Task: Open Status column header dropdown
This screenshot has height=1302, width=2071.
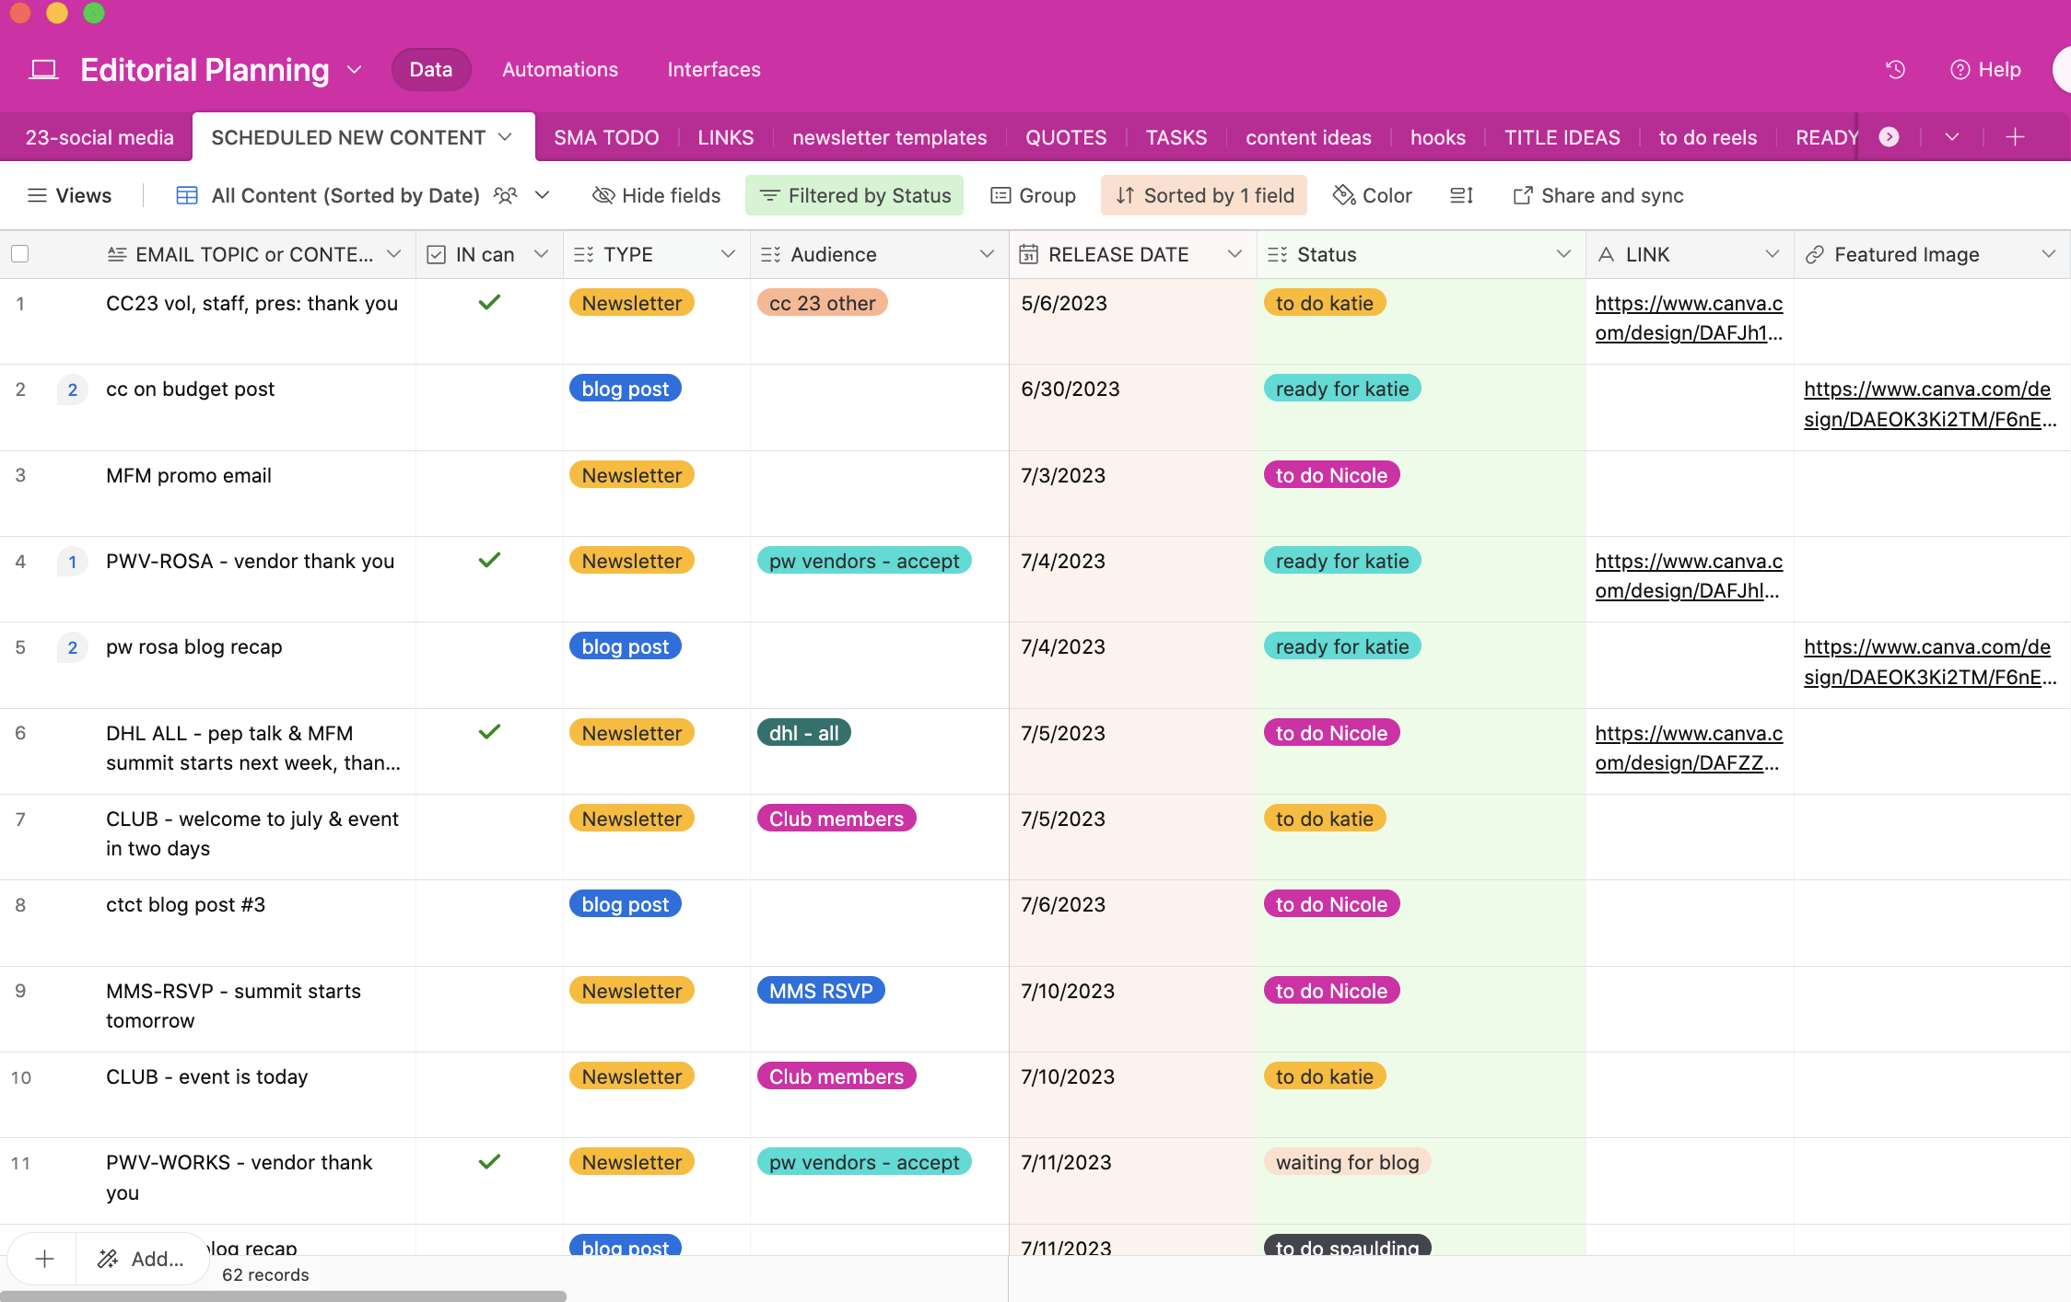Action: tap(1563, 254)
